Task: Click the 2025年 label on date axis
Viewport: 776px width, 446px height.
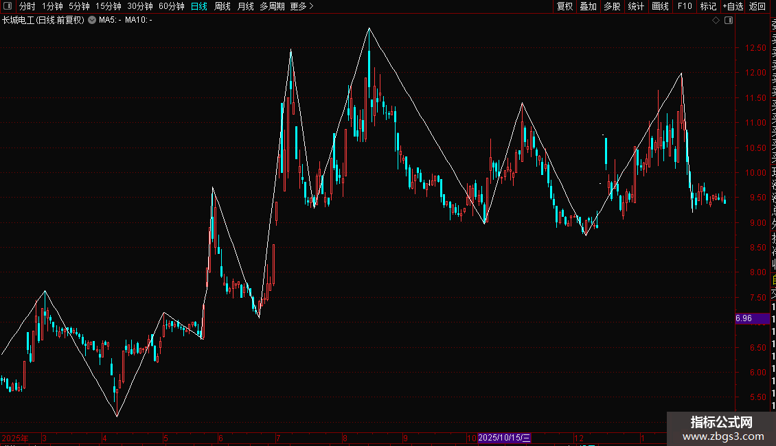Action: (x=15, y=438)
